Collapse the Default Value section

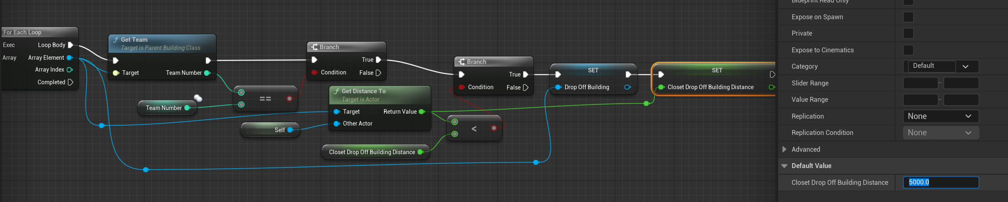click(x=784, y=166)
